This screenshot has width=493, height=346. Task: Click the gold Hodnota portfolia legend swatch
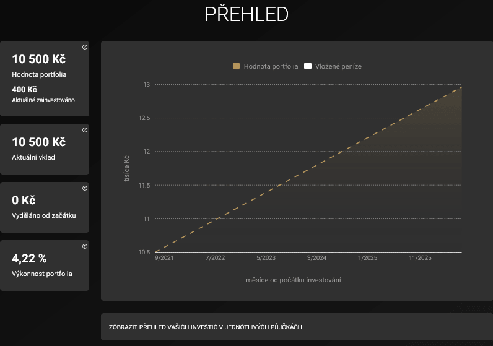point(236,66)
